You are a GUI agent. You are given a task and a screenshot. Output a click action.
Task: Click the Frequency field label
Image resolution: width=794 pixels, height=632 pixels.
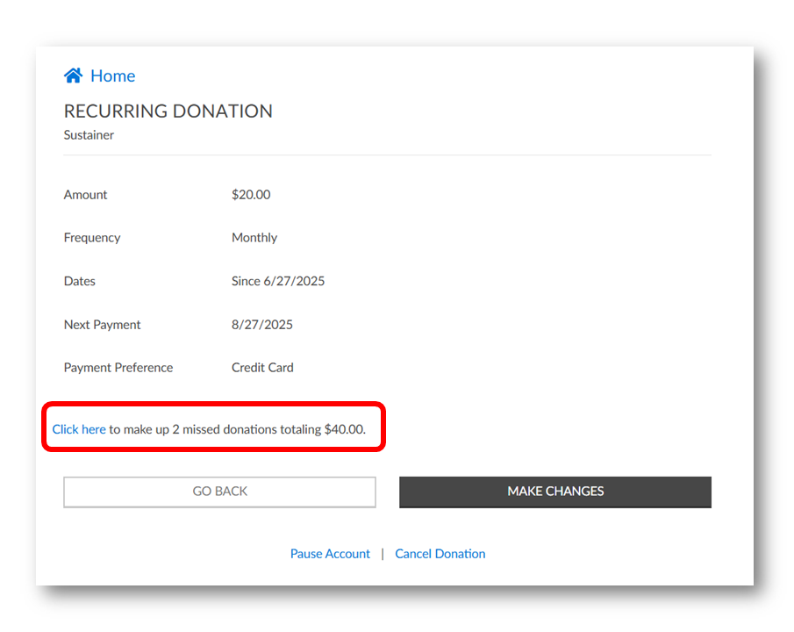92,238
